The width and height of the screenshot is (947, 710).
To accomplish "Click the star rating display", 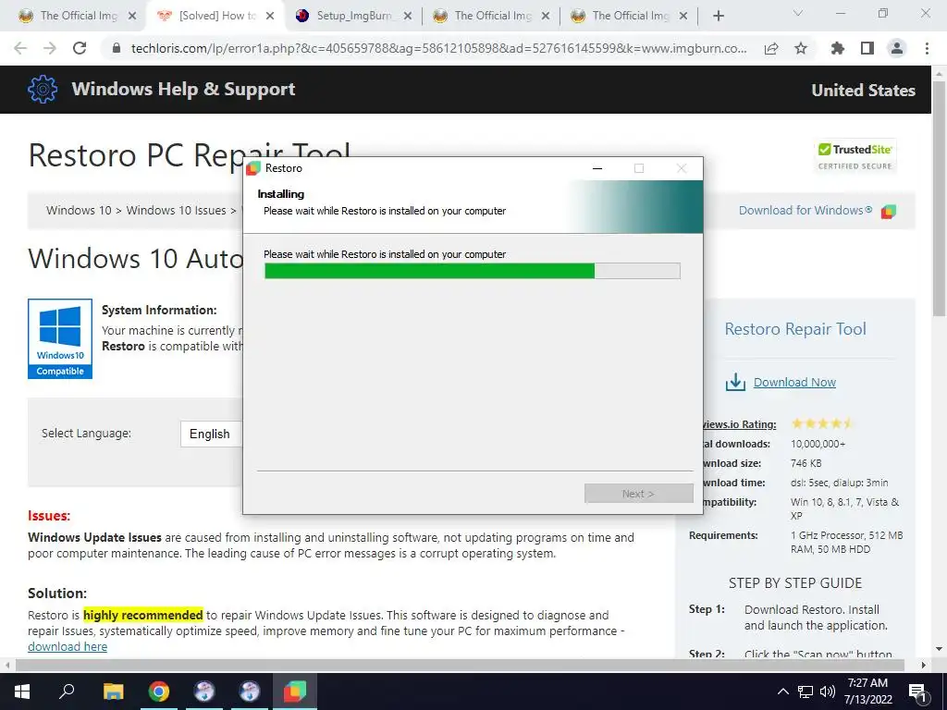I will click(x=822, y=423).
